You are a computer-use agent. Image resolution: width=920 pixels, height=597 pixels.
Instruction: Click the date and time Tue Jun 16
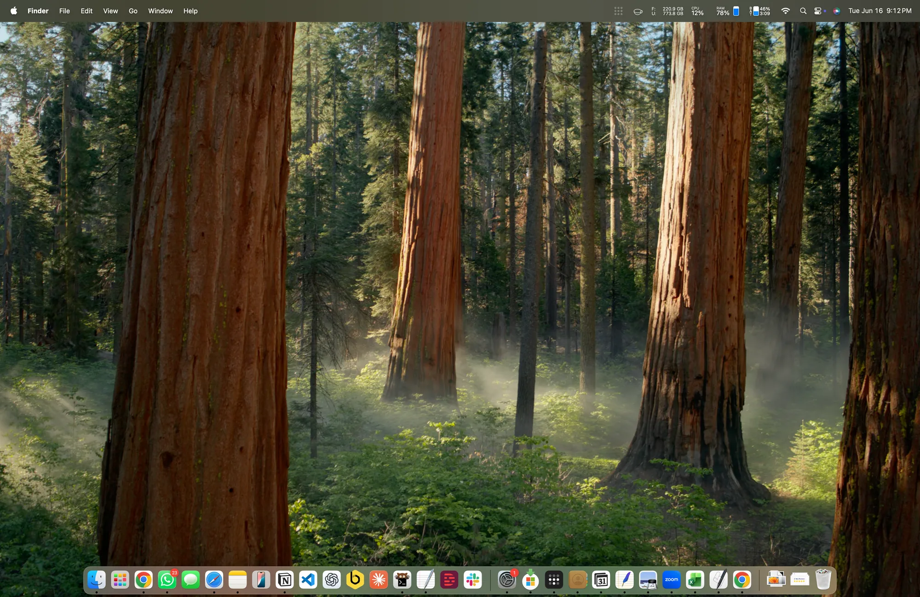click(880, 11)
